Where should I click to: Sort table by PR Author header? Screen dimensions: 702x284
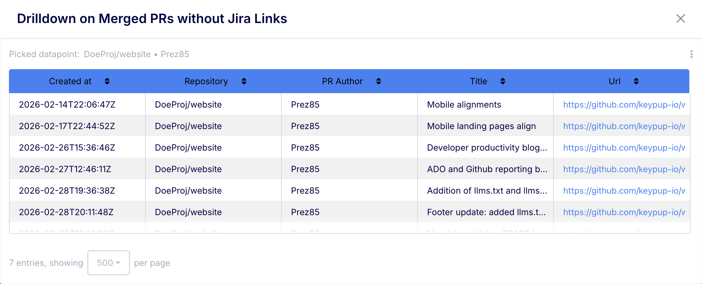tap(342, 81)
